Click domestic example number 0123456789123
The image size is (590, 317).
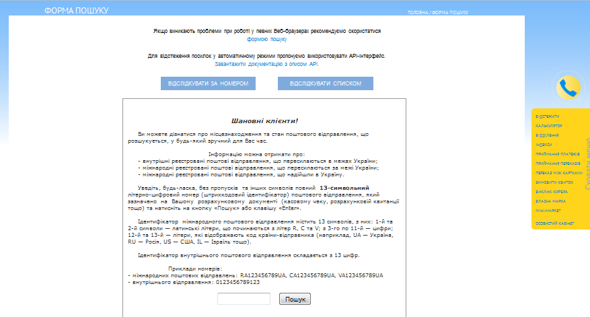[237, 282]
